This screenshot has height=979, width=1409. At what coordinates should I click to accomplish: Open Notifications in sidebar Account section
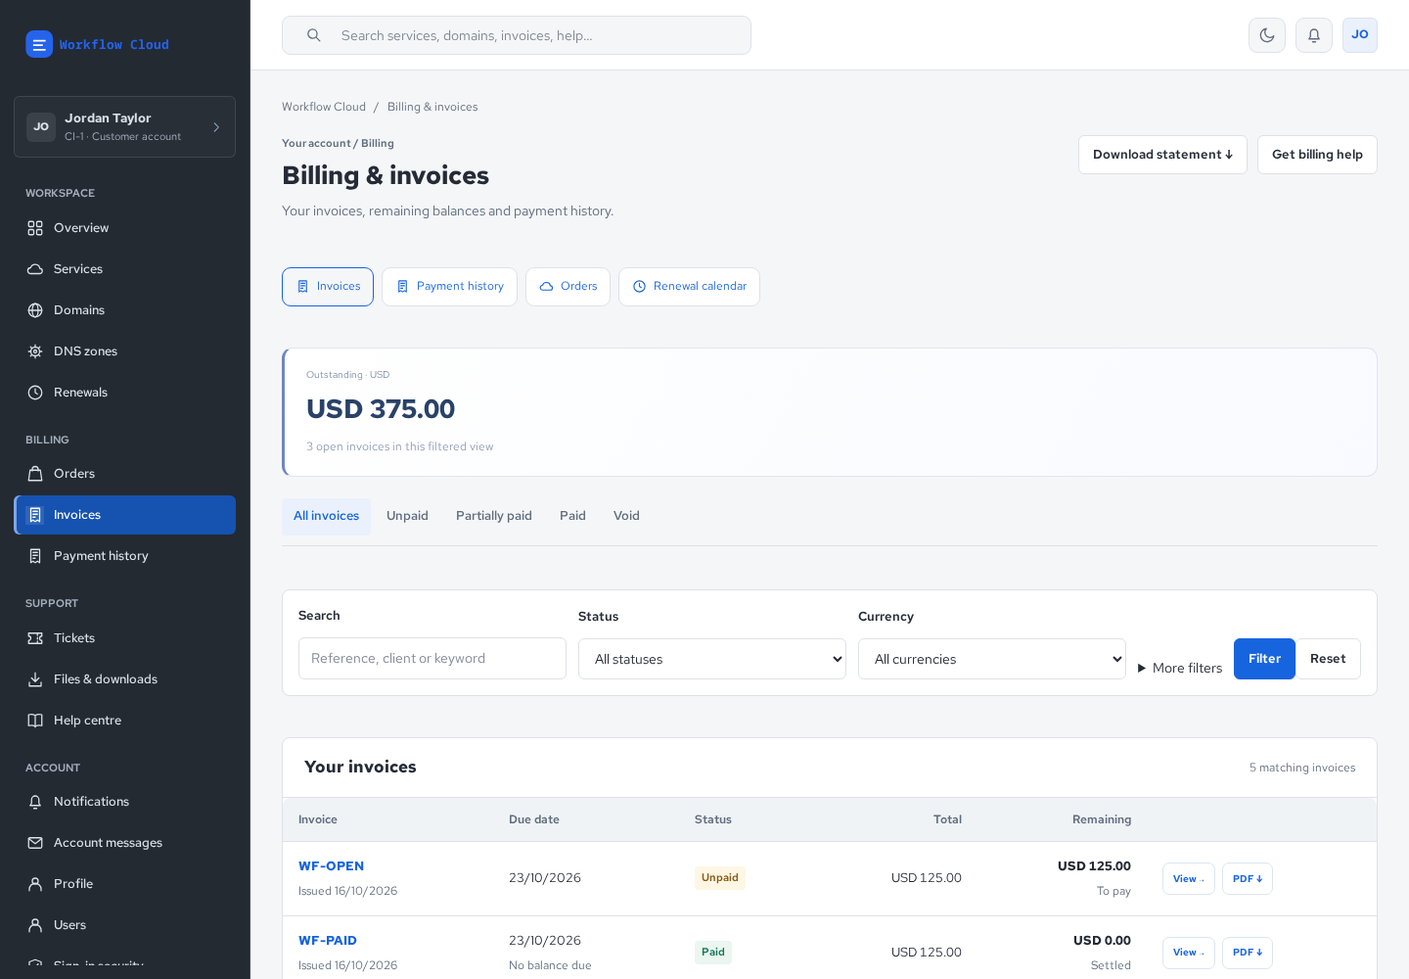point(124,802)
